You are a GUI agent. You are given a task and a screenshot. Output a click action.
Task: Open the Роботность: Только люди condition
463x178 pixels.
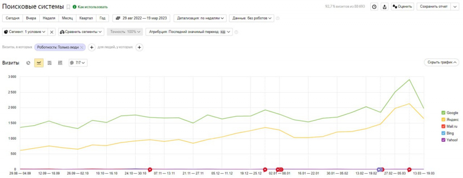click(58, 47)
